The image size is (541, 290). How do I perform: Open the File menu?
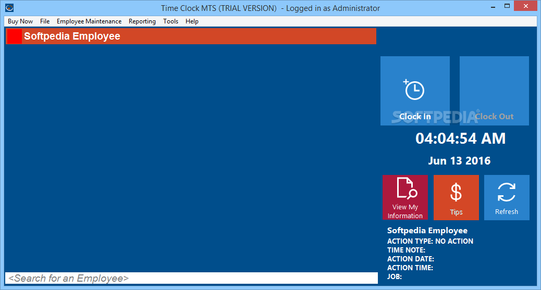tap(45, 21)
